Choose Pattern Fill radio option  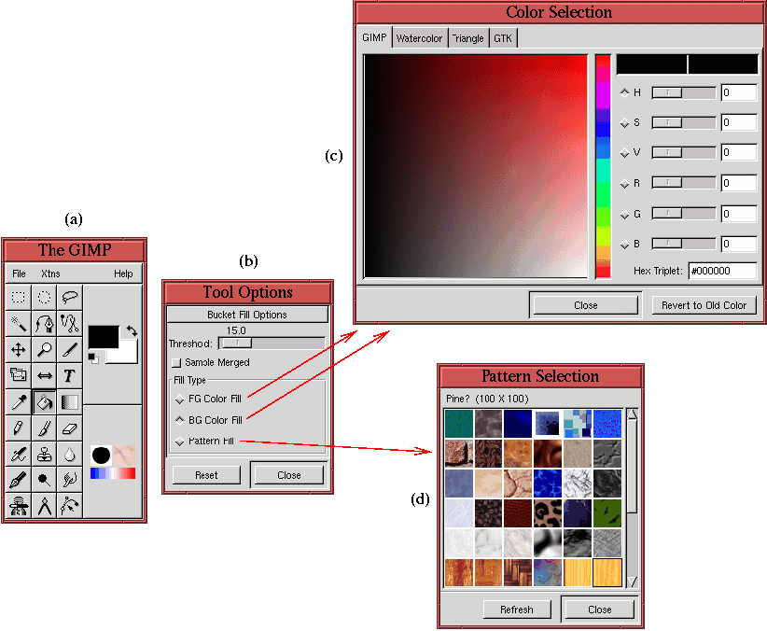(179, 441)
